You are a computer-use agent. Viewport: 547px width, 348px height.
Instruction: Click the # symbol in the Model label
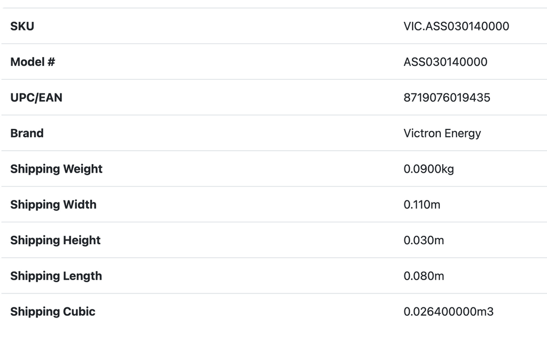[x=51, y=62]
